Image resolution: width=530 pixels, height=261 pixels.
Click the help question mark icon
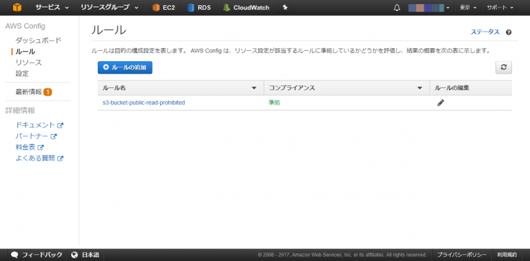(x=509, y=32)
